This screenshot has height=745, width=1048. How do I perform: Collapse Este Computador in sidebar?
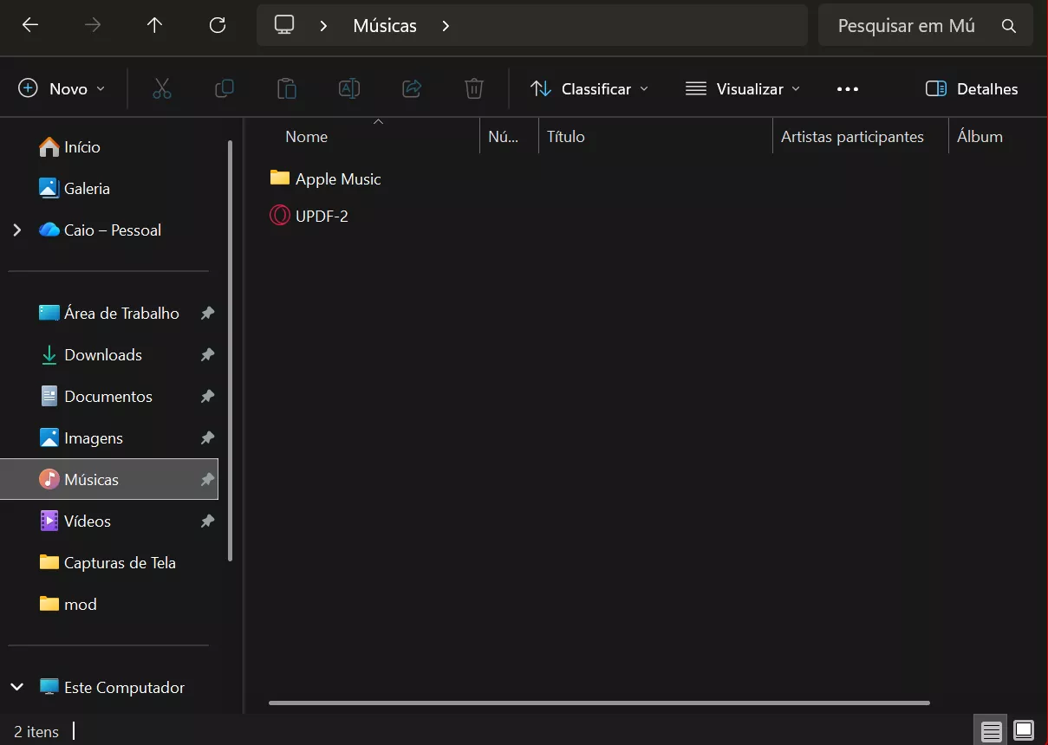coord(16,688)
